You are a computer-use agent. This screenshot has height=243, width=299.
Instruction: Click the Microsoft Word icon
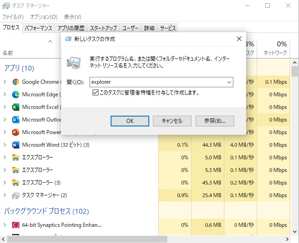[x=16, y=145]
